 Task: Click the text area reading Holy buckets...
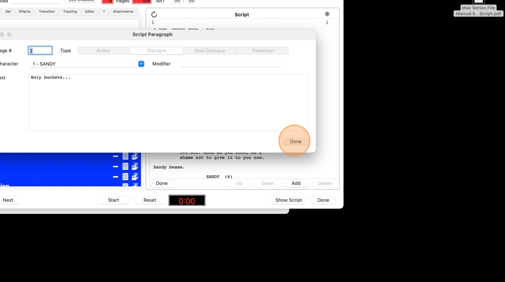[169, 102]
